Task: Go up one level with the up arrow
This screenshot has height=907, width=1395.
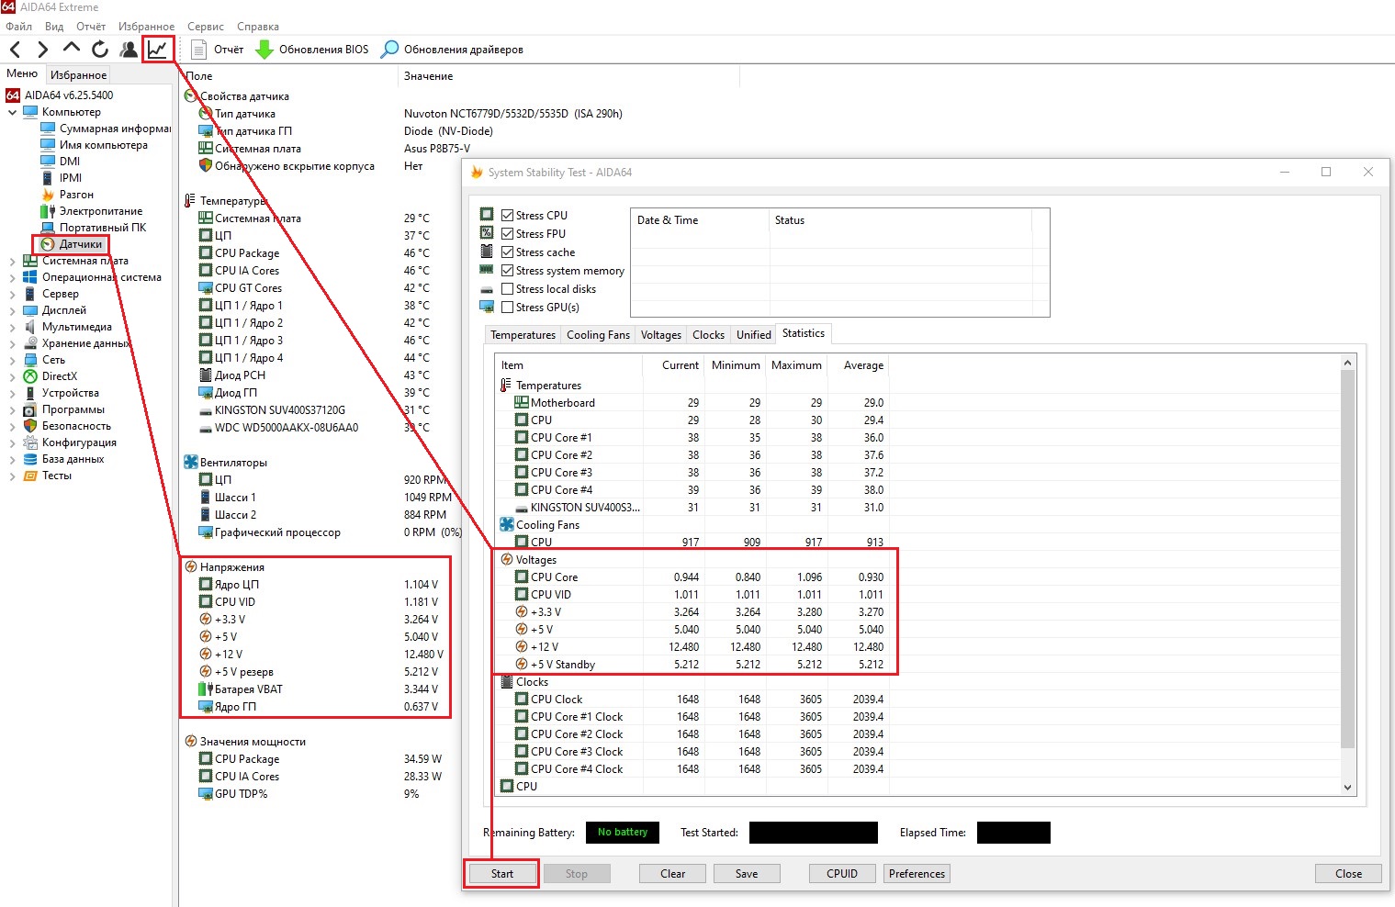Action: click(x=72, y=49)
